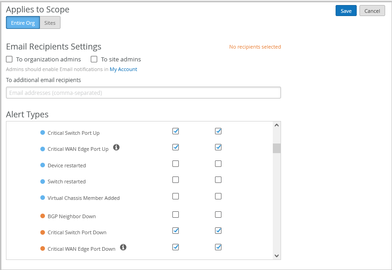Switch to the Sites scope tab

[x=50, y=23]
